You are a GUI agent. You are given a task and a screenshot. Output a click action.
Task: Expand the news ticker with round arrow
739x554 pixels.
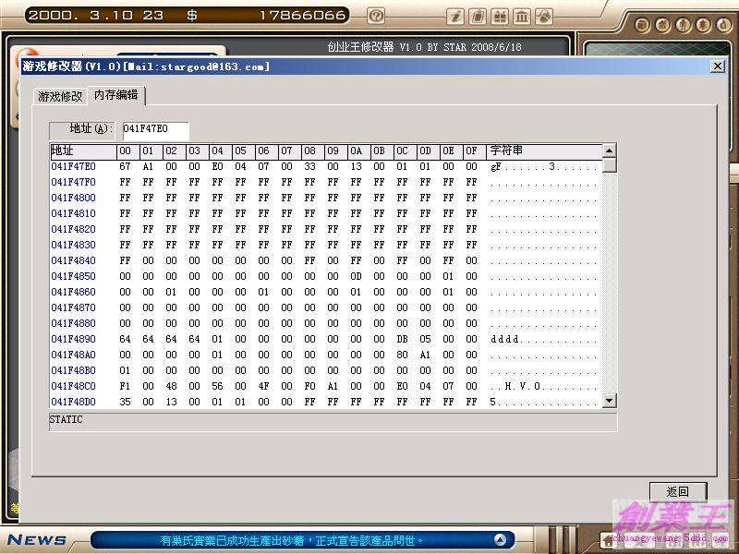(x=500, y=539)
